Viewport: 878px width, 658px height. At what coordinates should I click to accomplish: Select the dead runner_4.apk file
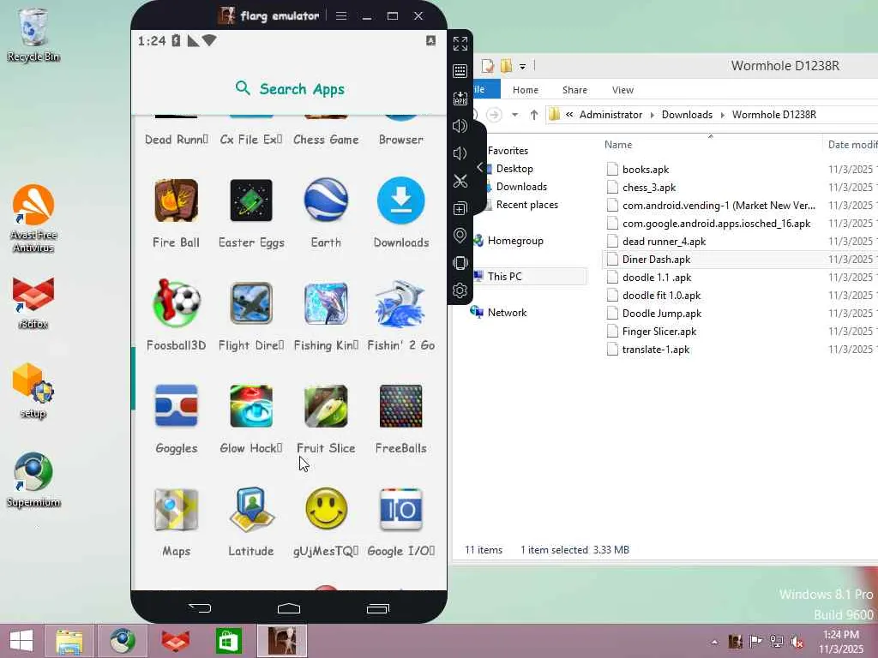664,241
